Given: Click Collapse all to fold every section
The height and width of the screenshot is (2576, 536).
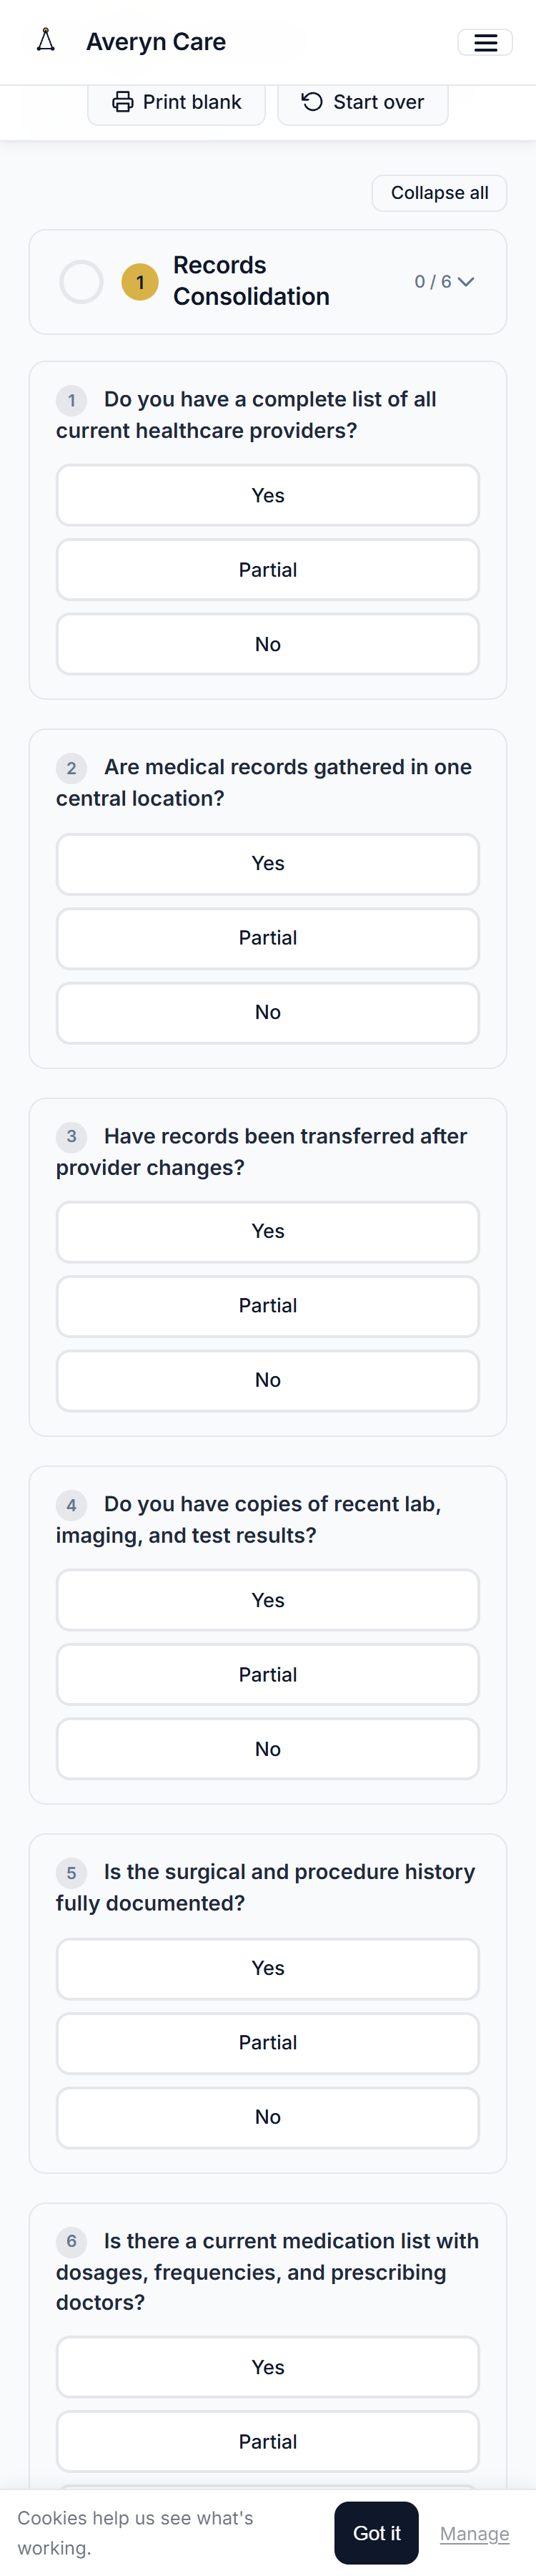Looking at the screenshot, I should tap(438, 192).
